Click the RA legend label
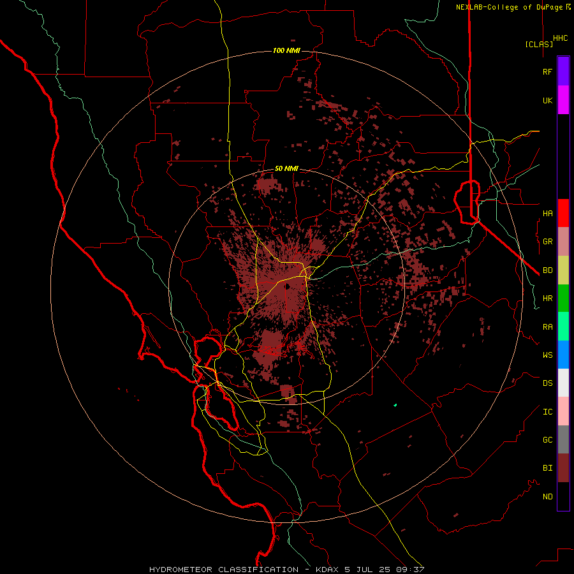Screen dimensions: 574x574 click(547, 327)
